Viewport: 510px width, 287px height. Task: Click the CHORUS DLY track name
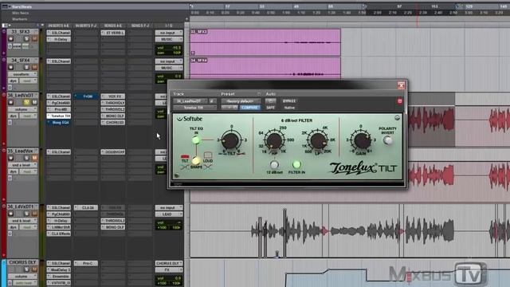[22, 262]
